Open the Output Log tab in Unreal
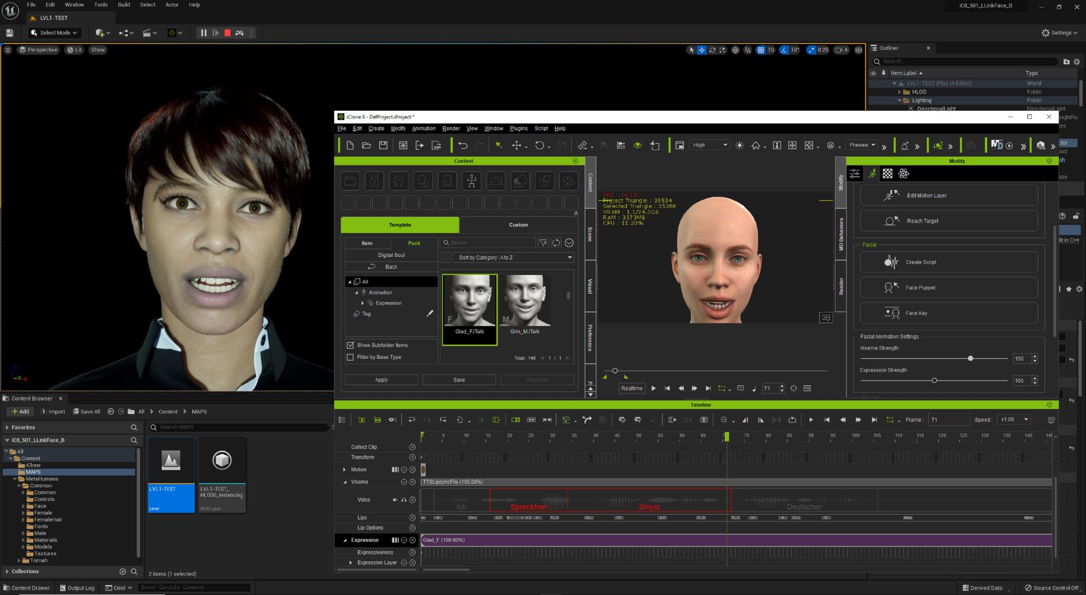 [x=77, y=588]
